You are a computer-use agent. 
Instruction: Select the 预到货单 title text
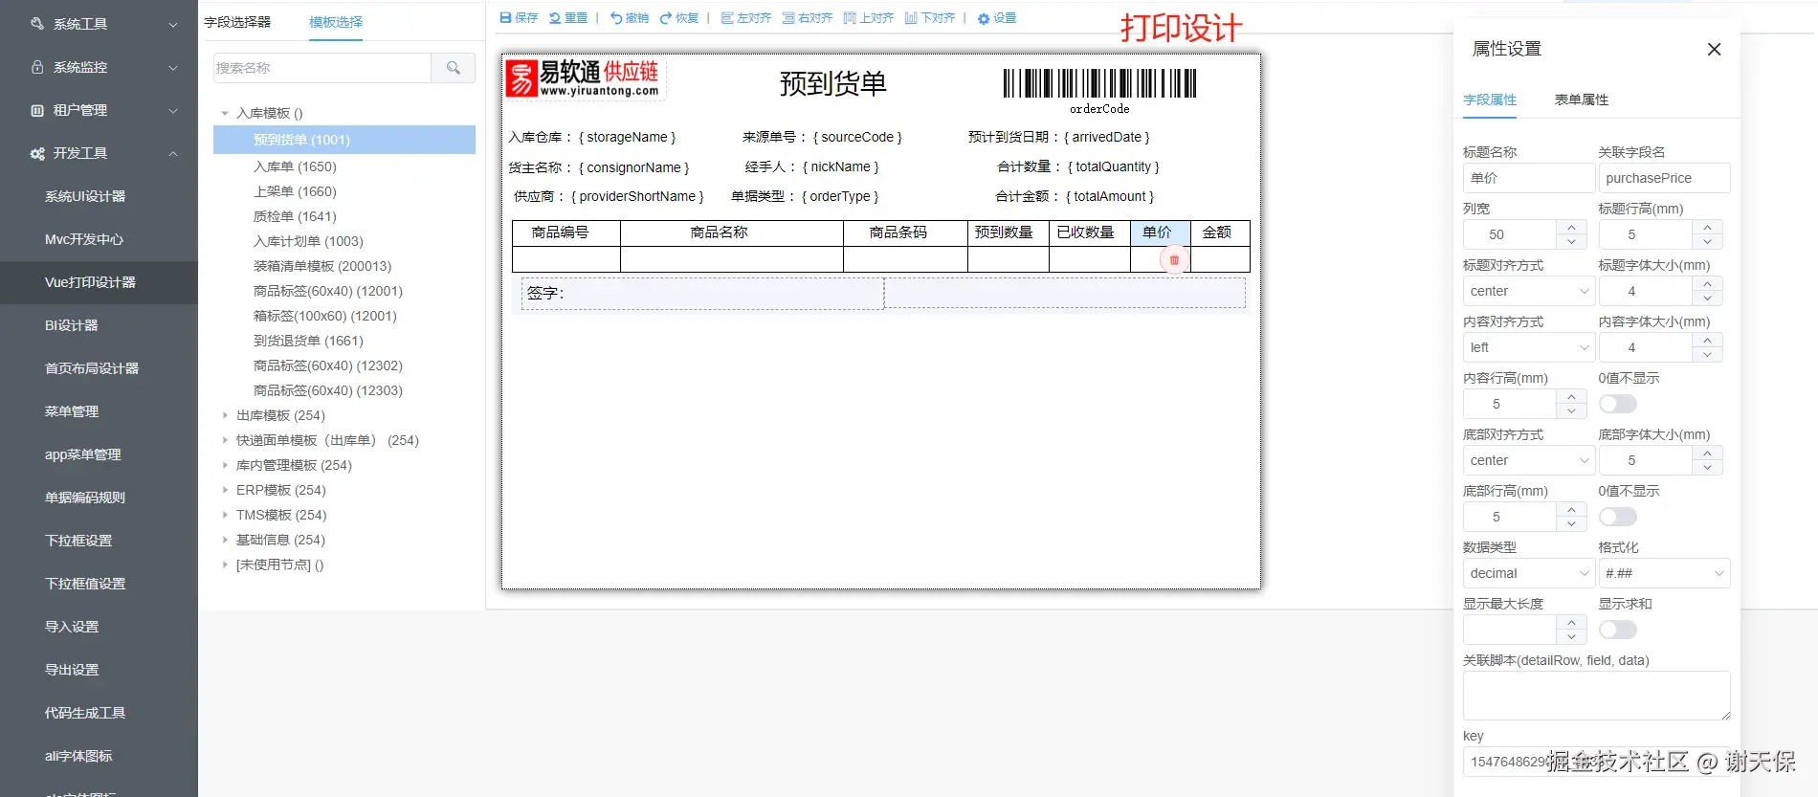click(832, 83)
